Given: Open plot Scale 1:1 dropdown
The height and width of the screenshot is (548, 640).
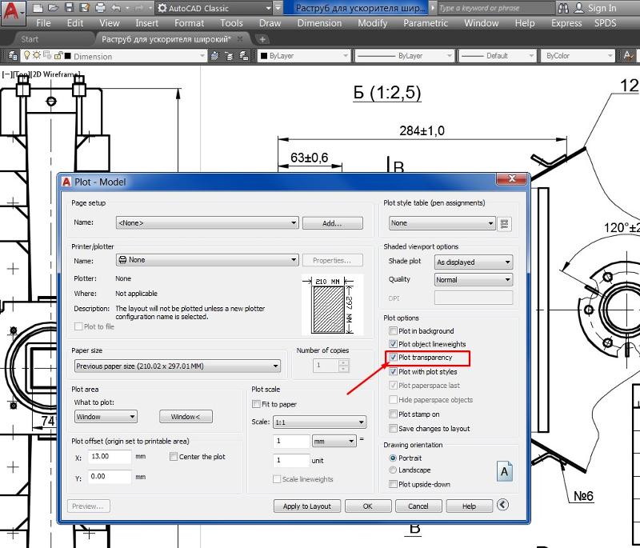Looking at the screenshot, I should click(319, 422).
